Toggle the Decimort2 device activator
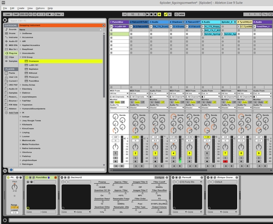Viewport: 273px width, 224px height. point(62,177)
